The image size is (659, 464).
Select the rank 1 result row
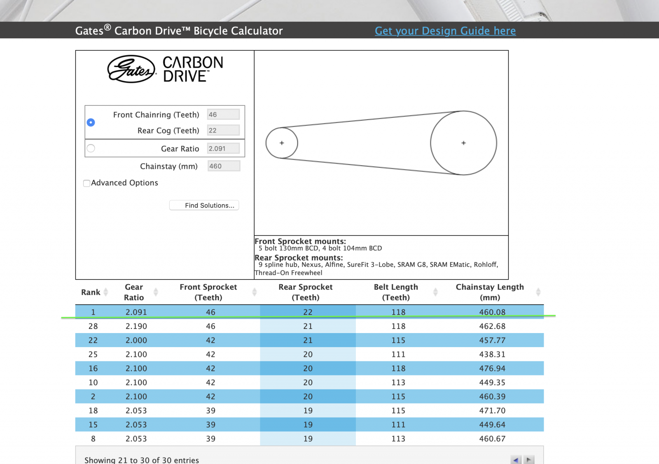click(309, 312)
